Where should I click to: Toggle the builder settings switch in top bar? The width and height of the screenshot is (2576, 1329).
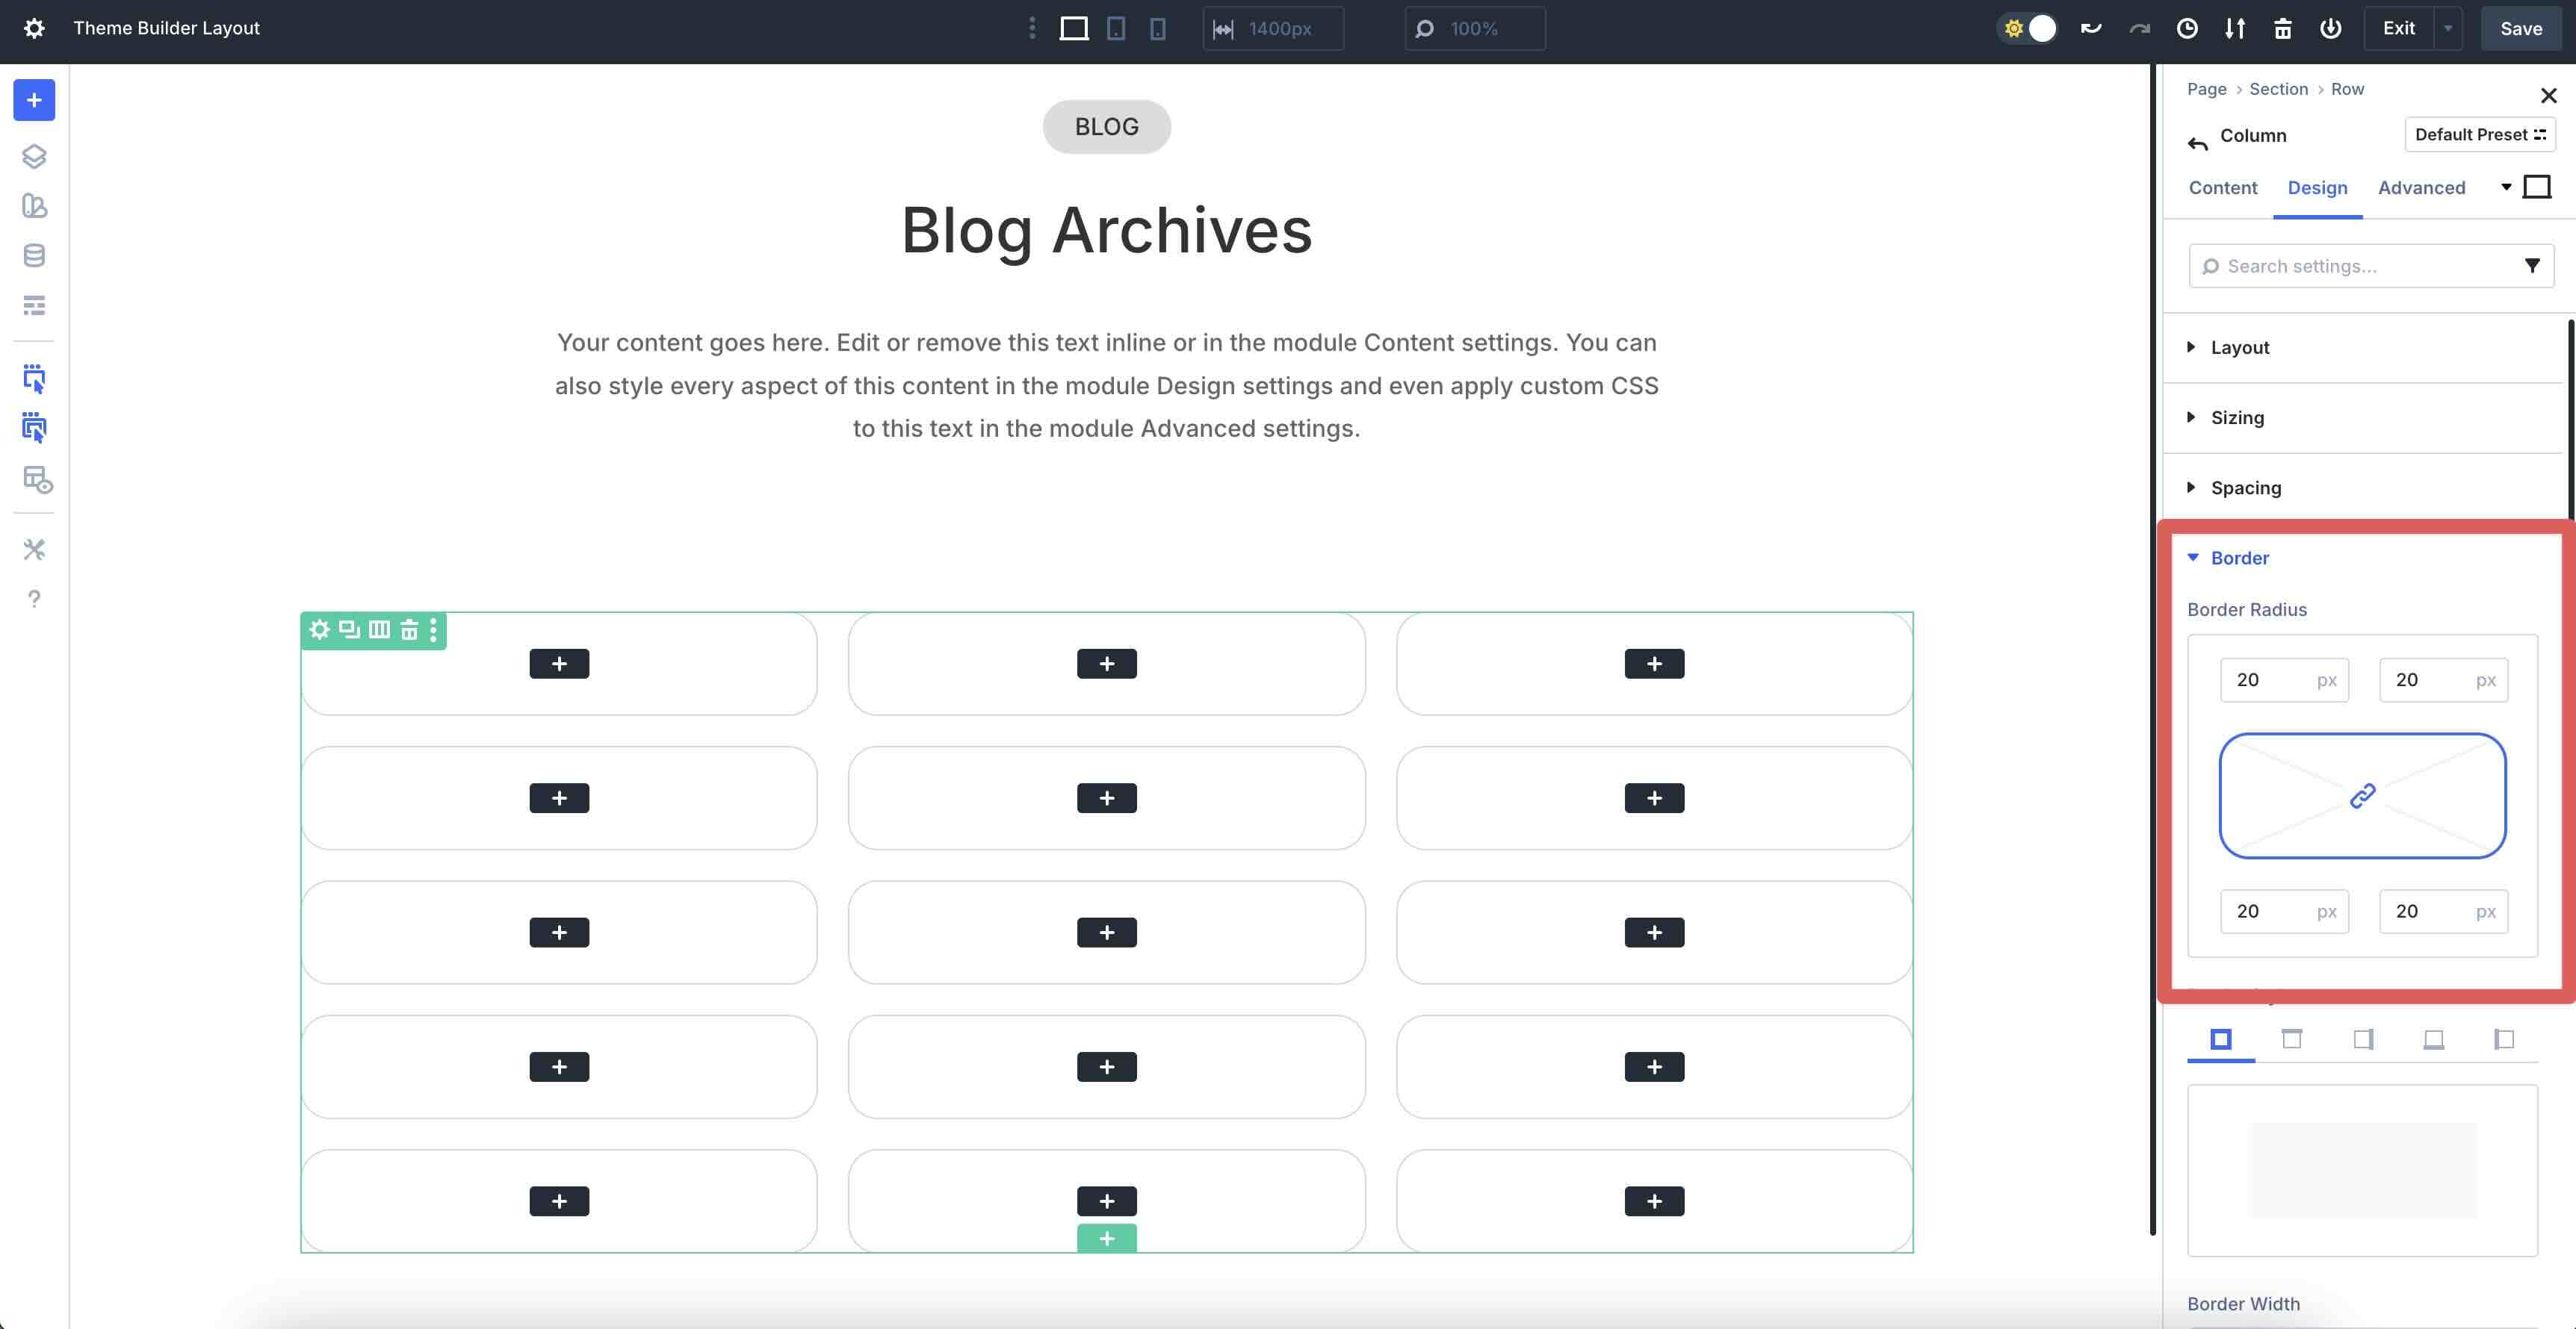point(2027,28)
